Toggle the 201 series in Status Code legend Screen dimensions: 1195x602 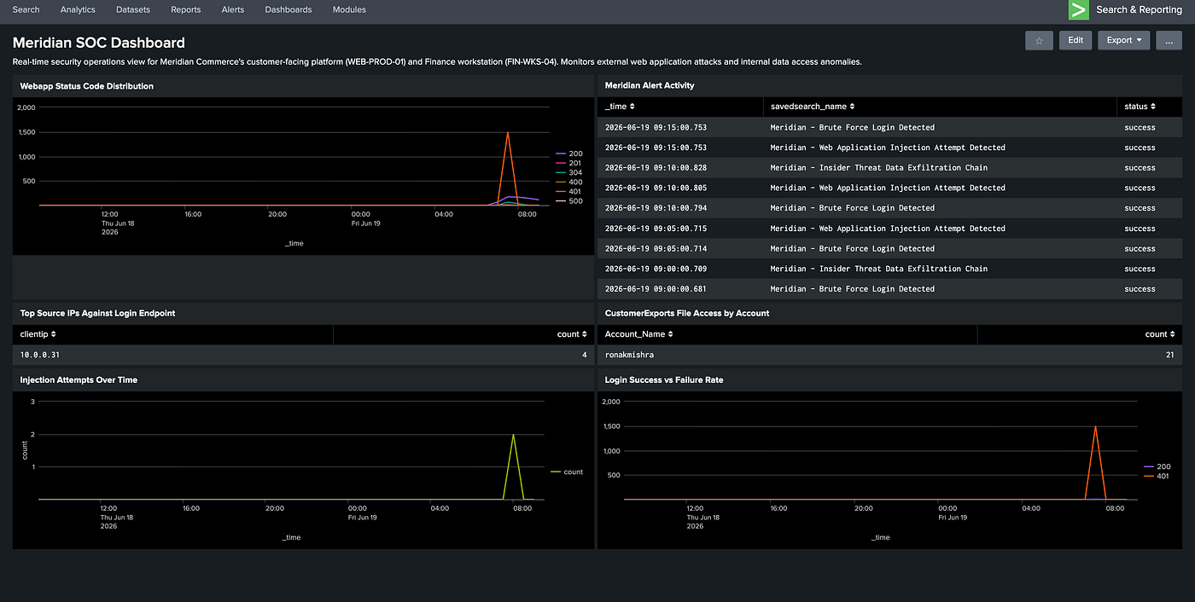568,163
